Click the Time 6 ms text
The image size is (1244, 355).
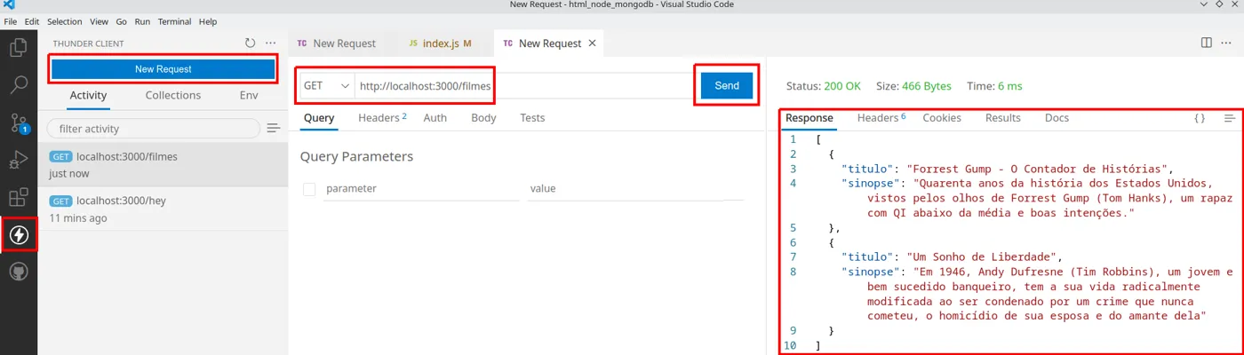tap(994, 86)
